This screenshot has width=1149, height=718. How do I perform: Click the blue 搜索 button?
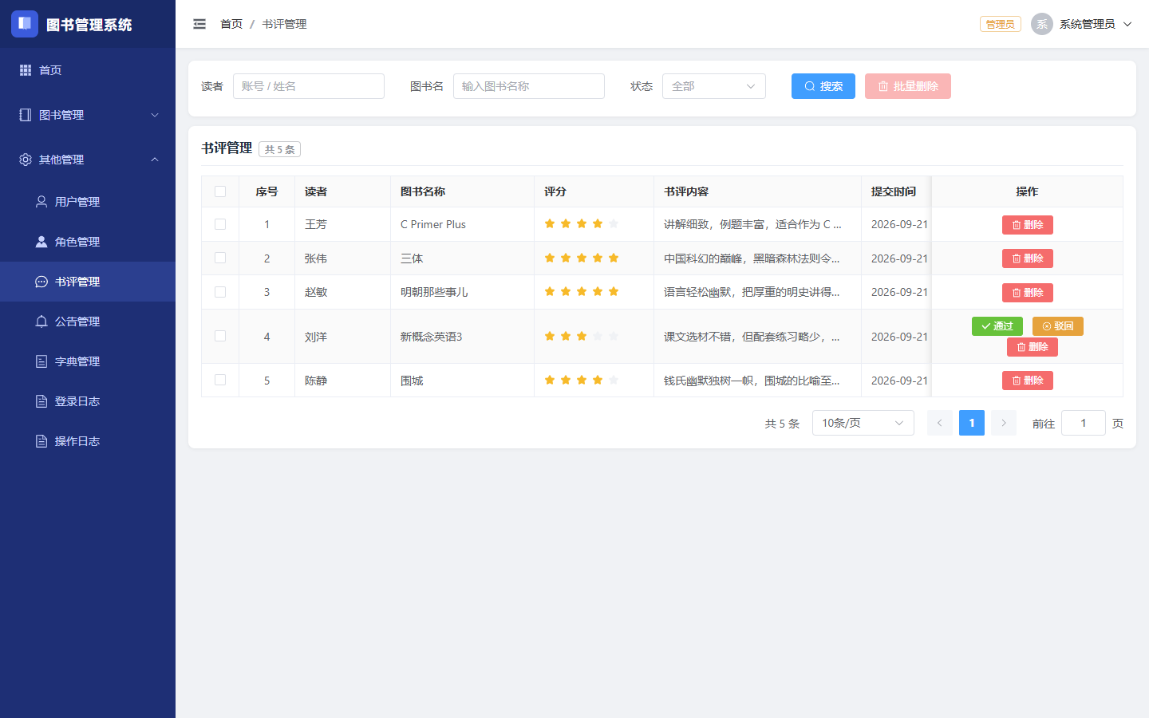point(823,86)
